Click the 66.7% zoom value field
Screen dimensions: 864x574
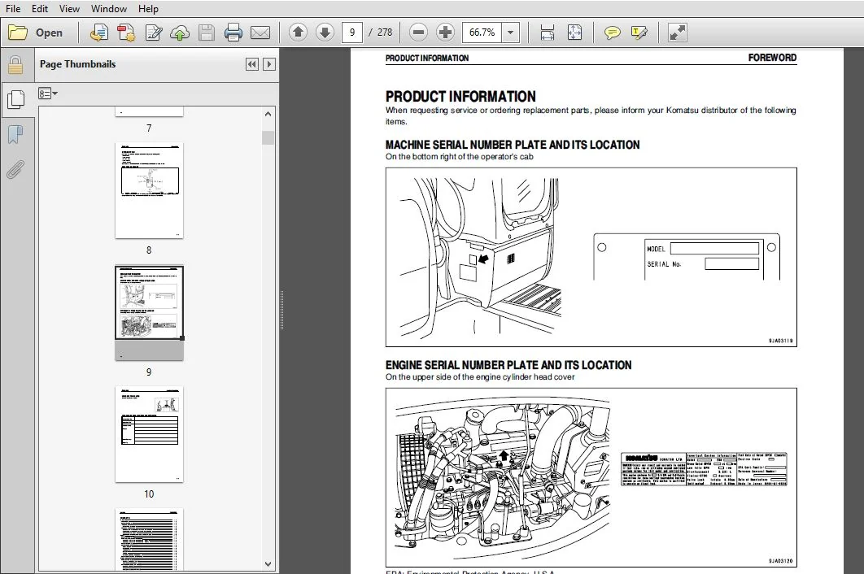(482, 33)
